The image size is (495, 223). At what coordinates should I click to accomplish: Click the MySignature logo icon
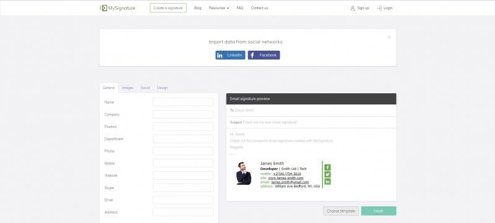(103, 8)
